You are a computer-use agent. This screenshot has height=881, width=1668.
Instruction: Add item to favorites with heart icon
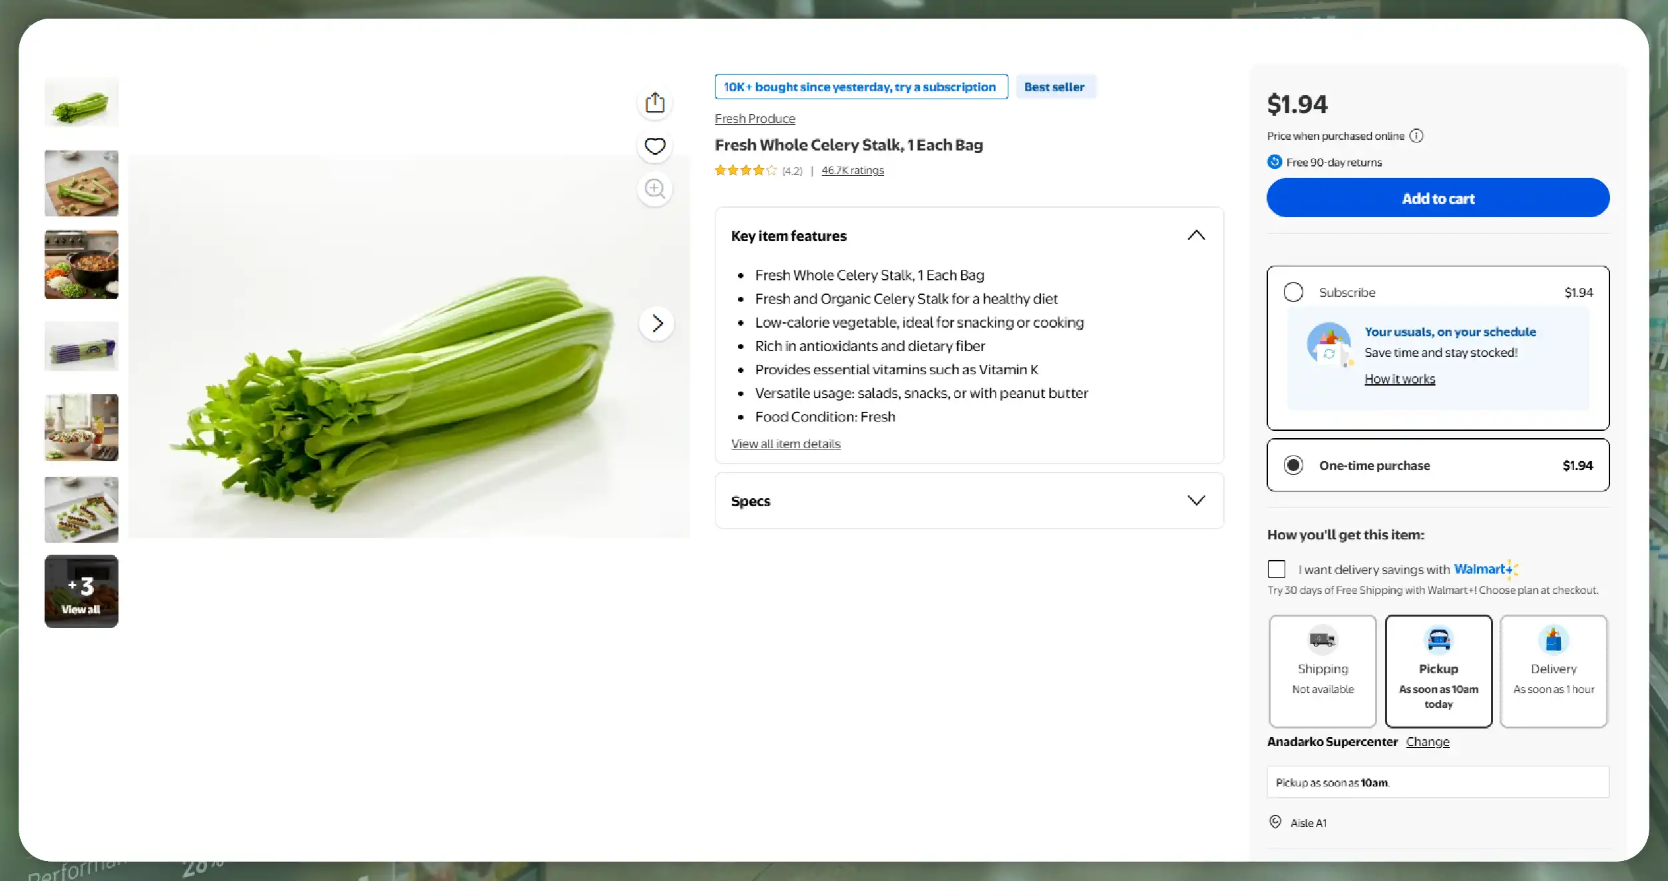(655, 146)
